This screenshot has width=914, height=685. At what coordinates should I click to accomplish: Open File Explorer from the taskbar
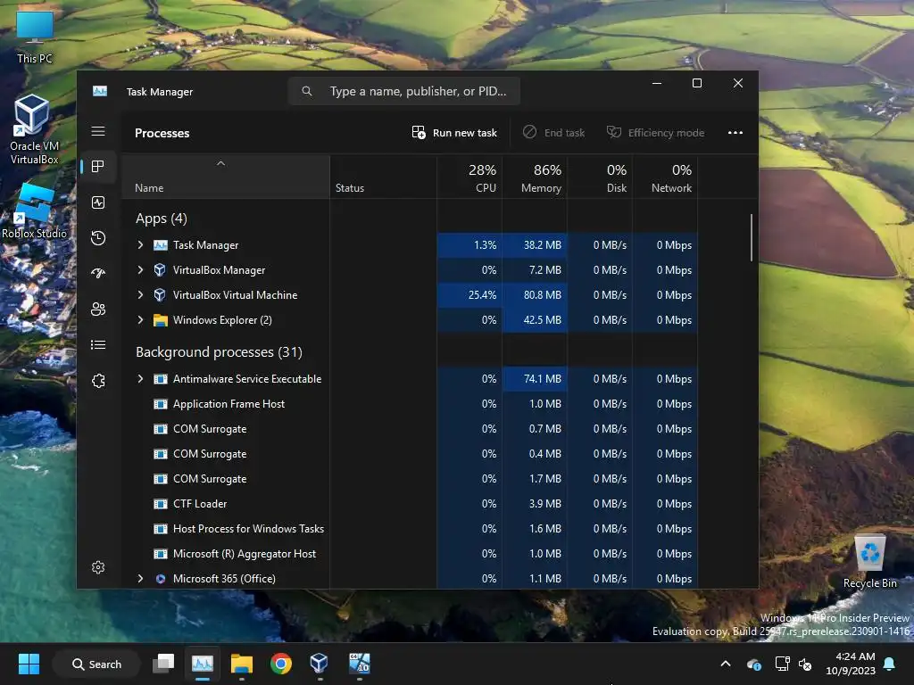click(241, 664)
